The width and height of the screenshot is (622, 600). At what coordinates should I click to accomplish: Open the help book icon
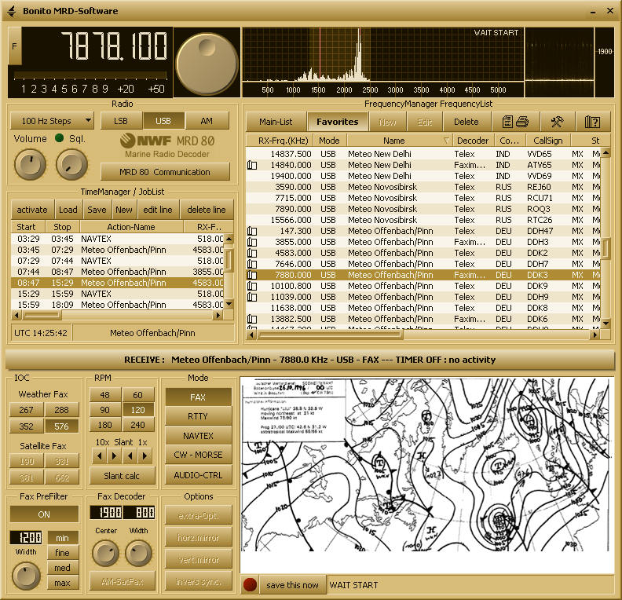click(x=592, y=122)
